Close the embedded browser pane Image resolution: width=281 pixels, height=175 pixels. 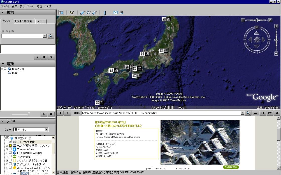coord(277,113)
